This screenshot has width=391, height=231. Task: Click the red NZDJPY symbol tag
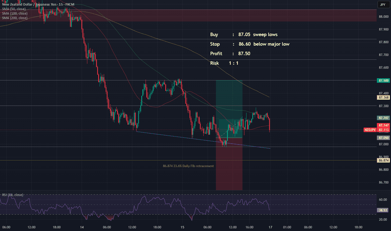coord(370,130)
